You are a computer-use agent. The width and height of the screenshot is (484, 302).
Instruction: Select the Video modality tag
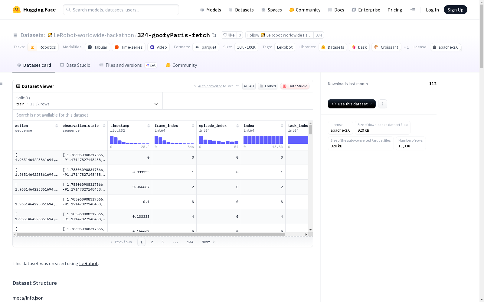coord(159,47)
